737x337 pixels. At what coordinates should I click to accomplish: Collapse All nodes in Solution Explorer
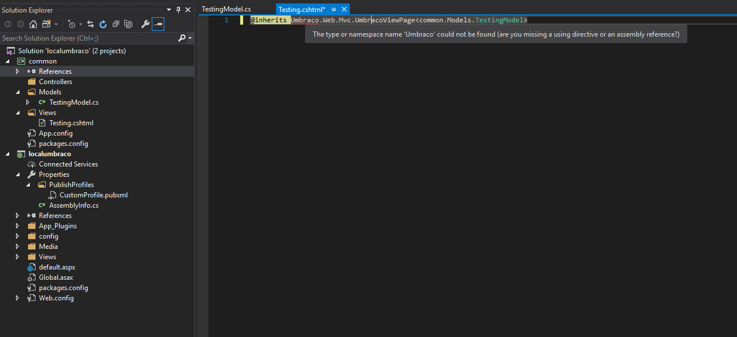[x=116, y=24]
